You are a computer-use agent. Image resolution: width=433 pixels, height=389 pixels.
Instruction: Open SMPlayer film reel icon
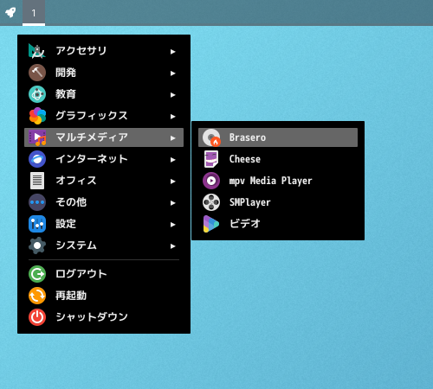click(211, 202)
